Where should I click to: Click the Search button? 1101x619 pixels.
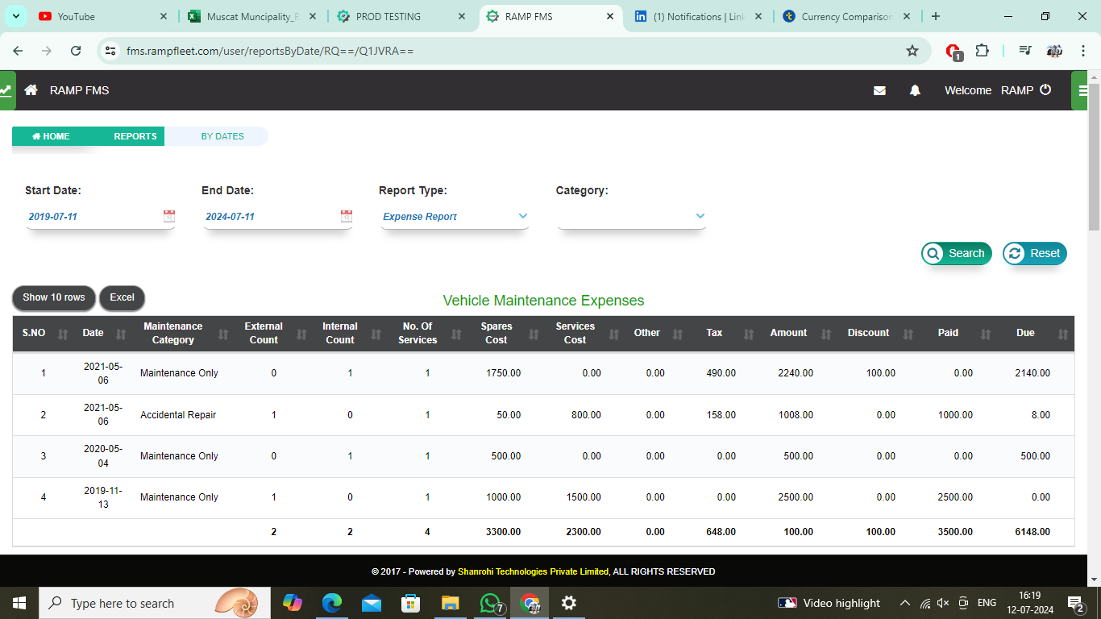pyautogui.click(x=956, y=253)
